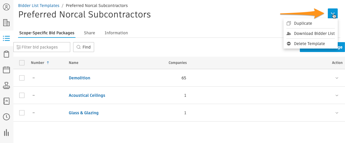Switch to the Information tab

pyautogui.click(x=116, y=33)
